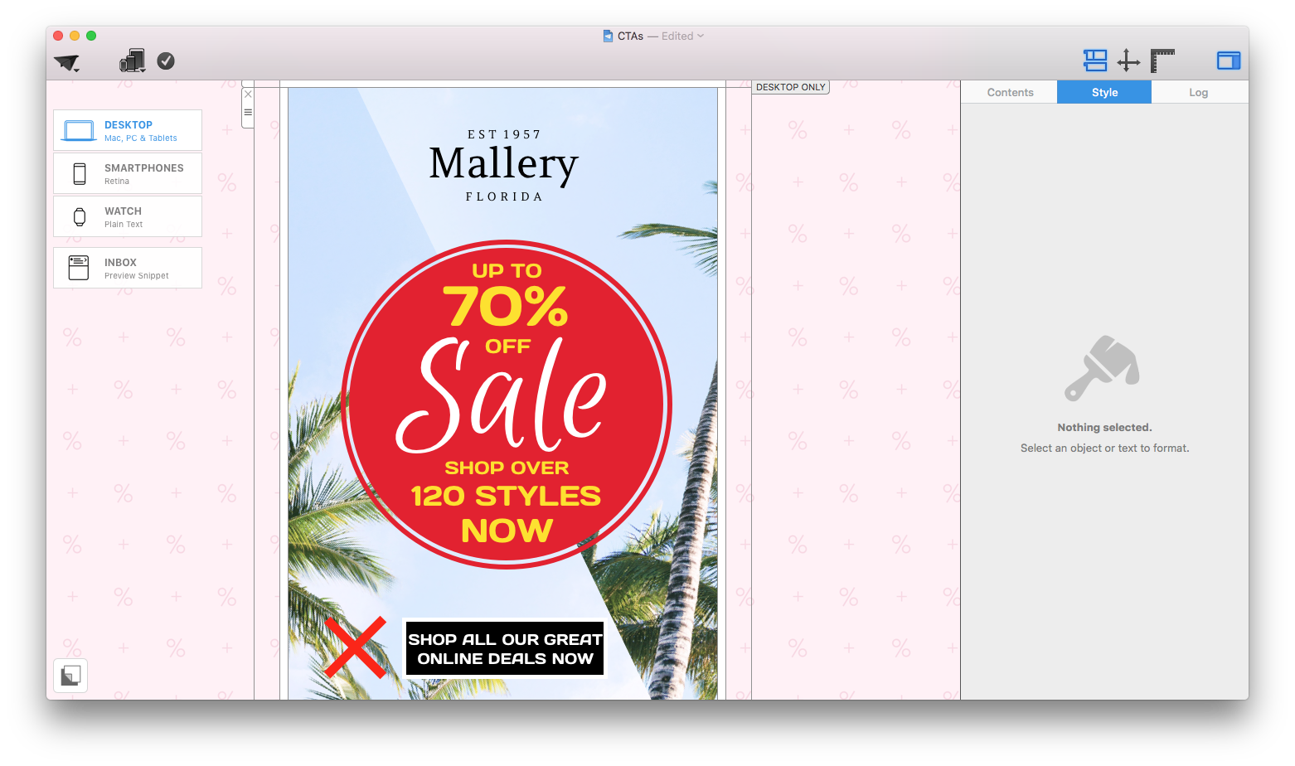Select the FLORIDA text
This screenshot has height=766, width=1295.
(x=504, y=196)
